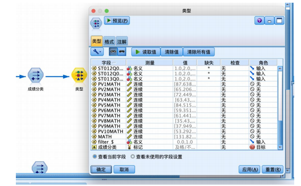Click the flag measurement icon for 成绩分类
301x186 pixels.
(x=129, y=147)
